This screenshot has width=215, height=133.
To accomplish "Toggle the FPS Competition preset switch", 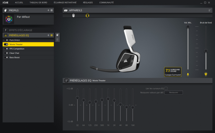I will point(6,49).
